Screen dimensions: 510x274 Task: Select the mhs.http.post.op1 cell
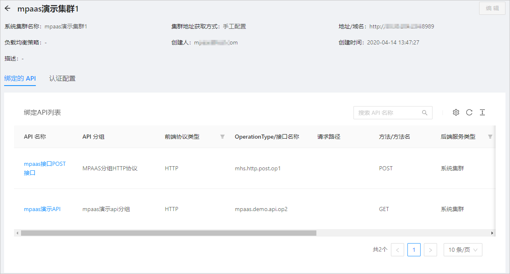(258, 168)
